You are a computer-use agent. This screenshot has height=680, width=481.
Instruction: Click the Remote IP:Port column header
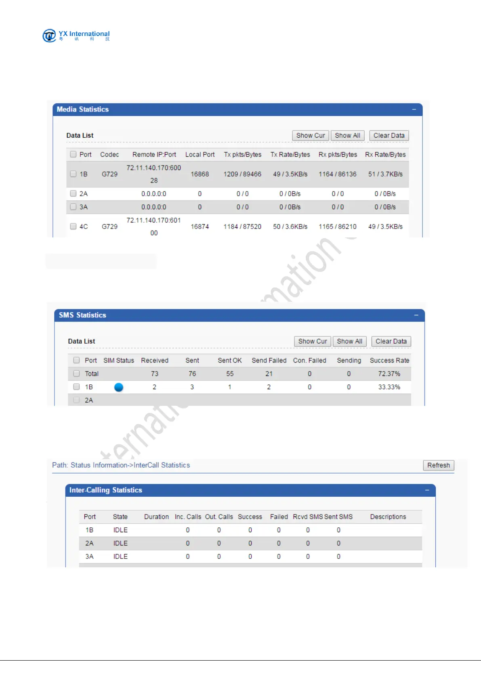154,155
